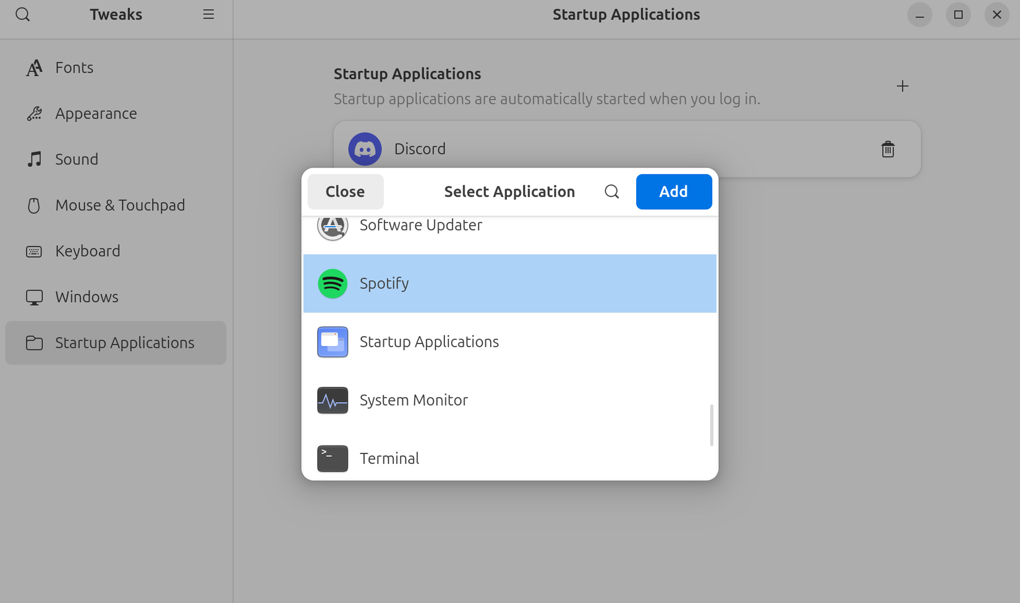Open Sound settings in the sidebar

(76, 159)
